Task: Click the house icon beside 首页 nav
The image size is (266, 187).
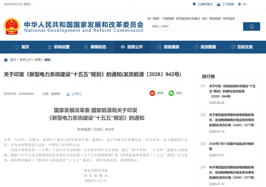Action: point(17,47)
